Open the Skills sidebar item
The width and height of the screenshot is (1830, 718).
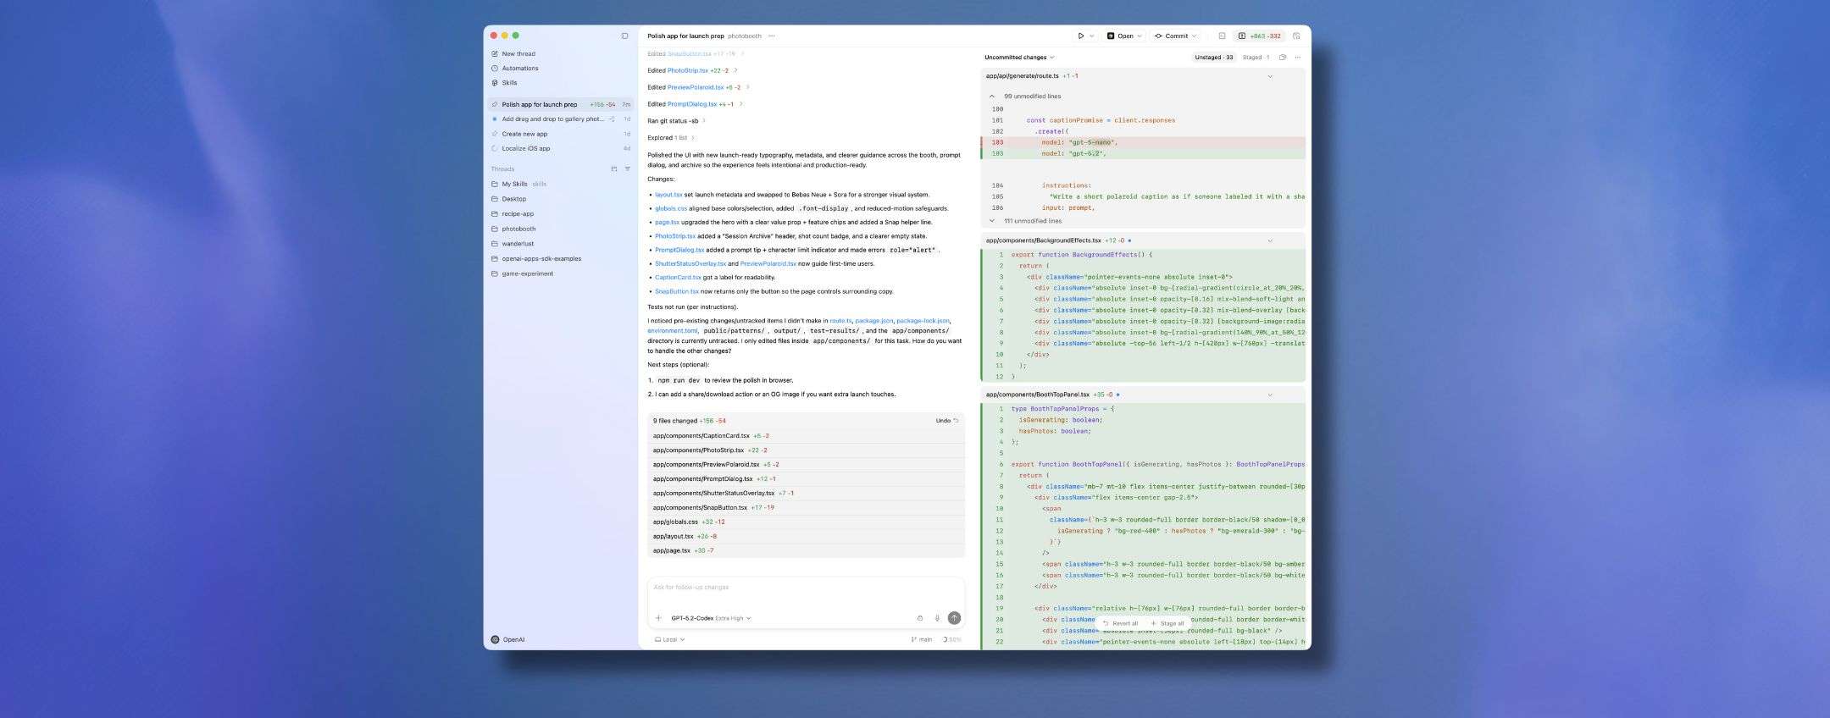pos(509,83)
